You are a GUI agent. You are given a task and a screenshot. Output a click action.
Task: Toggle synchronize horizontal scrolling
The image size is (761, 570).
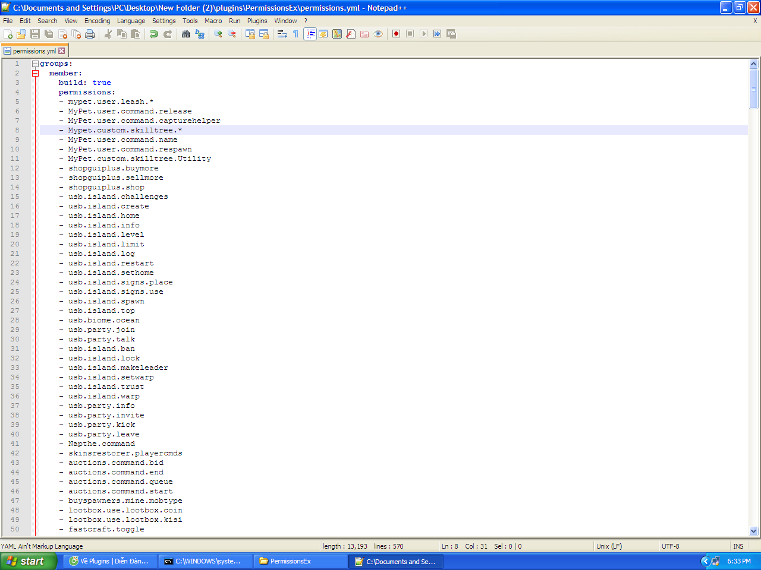pos(264,34)
